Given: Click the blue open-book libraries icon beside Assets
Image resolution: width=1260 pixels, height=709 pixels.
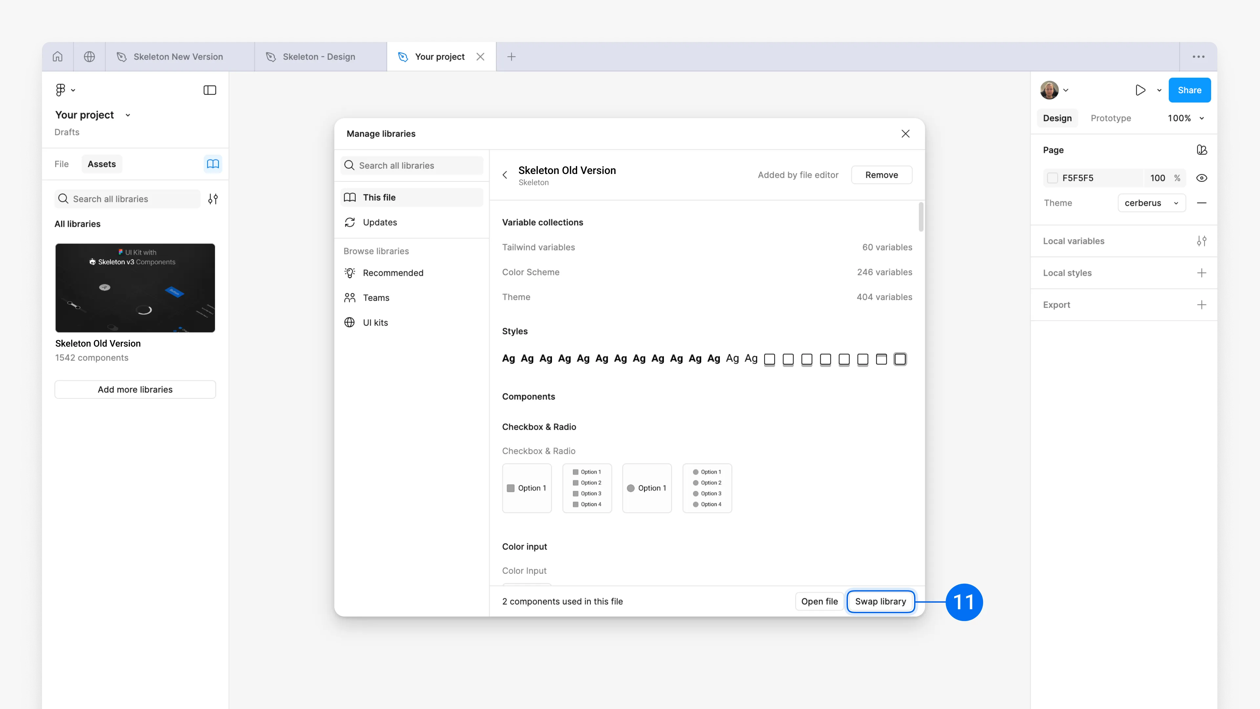Looking at the screenshot, I should coord(213,164).
